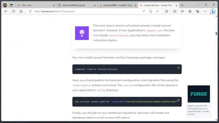Image resolution: width=219 pixels, height=123 pixels.
Task: Open the browser home page
Action: (x=21, y=11)
